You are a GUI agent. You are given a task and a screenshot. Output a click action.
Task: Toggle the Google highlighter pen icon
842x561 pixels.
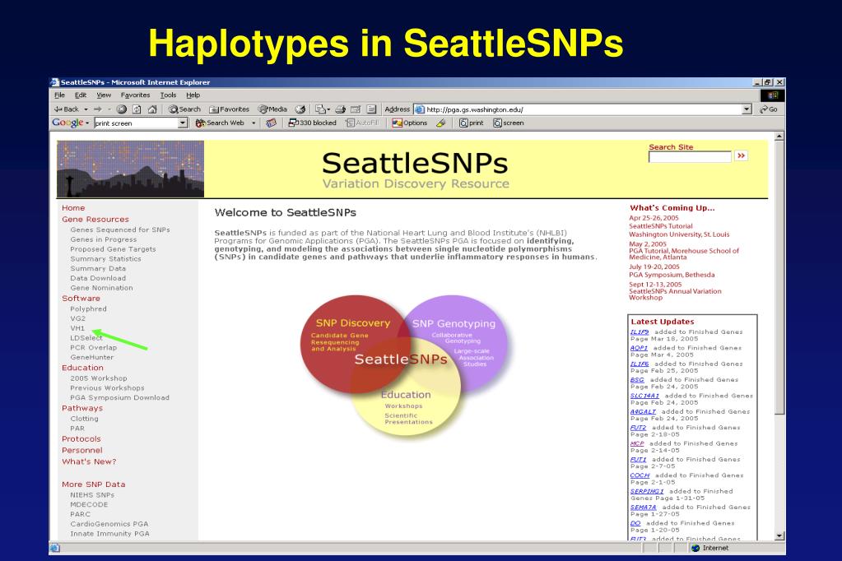tap(441, 123)
